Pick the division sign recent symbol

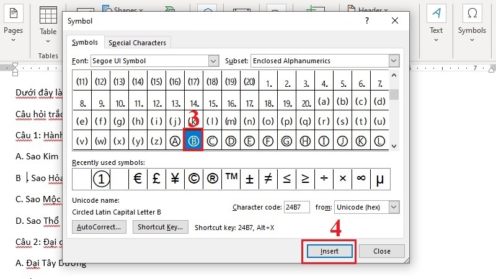[324, 179]
